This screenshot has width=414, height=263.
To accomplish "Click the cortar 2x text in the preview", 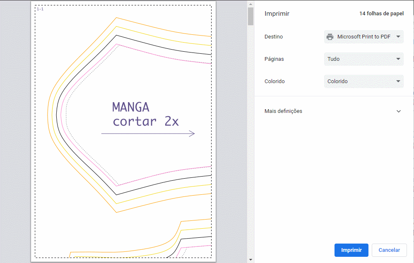I will tap(145, 121).
